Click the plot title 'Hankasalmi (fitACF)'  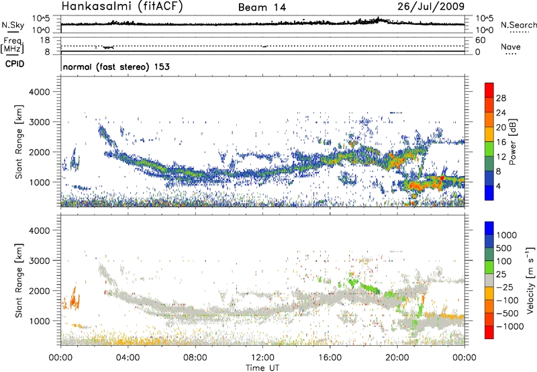[122, 6]
